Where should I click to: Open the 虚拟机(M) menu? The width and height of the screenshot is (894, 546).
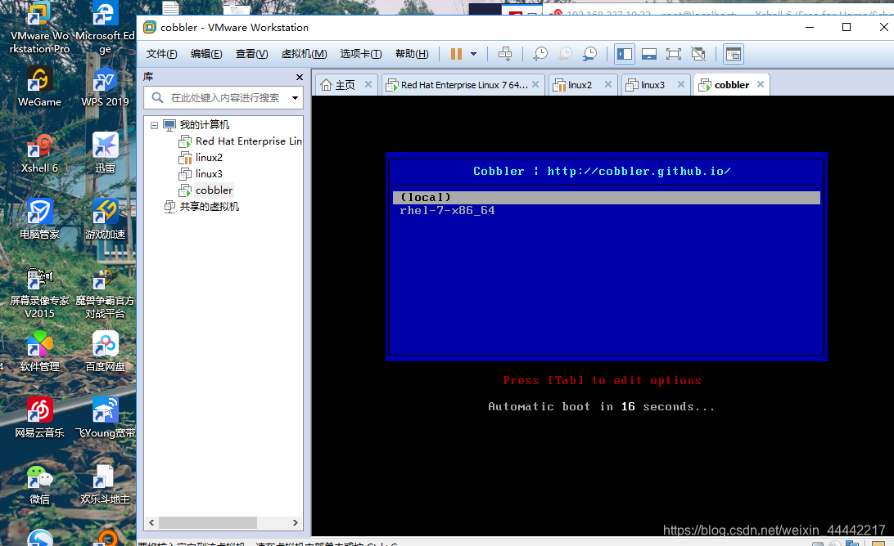[304, 53]
